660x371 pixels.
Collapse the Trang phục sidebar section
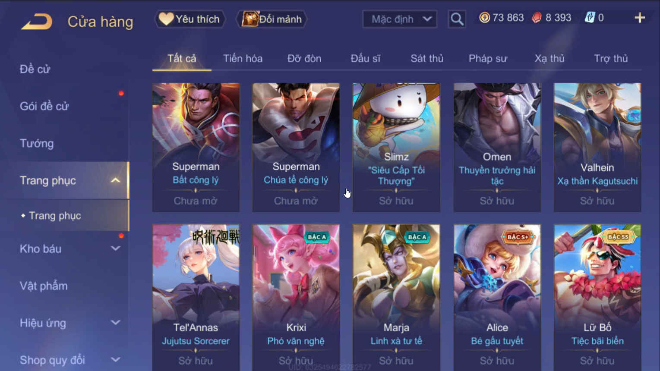click(x=115, y=180)
